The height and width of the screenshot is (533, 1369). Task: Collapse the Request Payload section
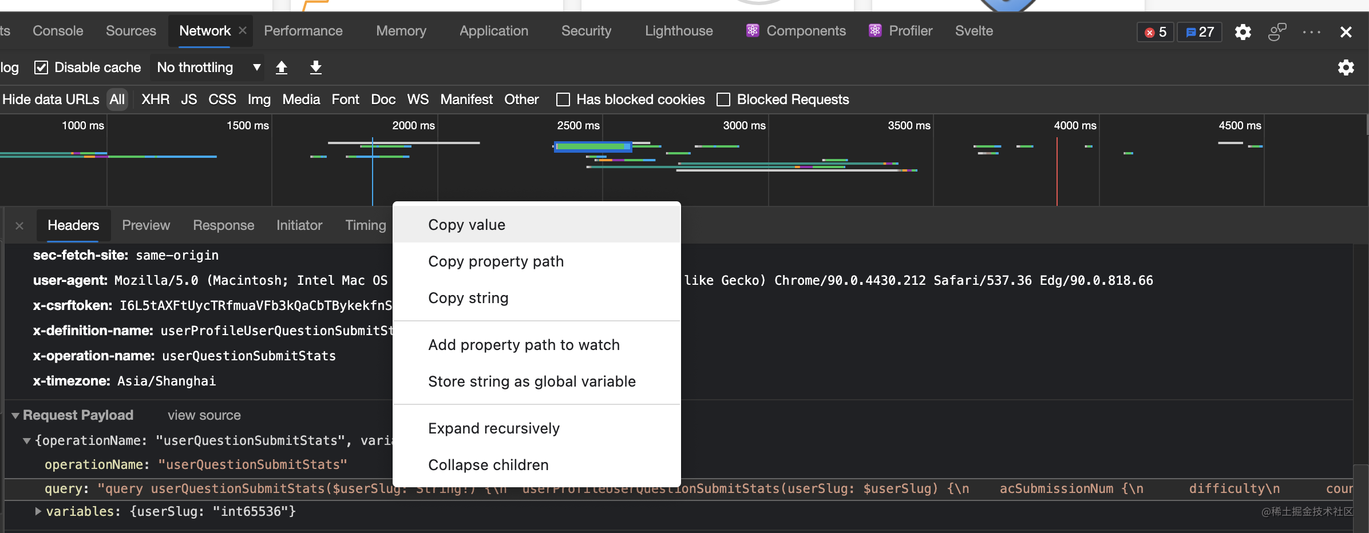coord(16,415)
